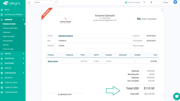Select Facturas de venta submenu
The image size is (180, 101).
pyautogui.click(x=9, y=24)
